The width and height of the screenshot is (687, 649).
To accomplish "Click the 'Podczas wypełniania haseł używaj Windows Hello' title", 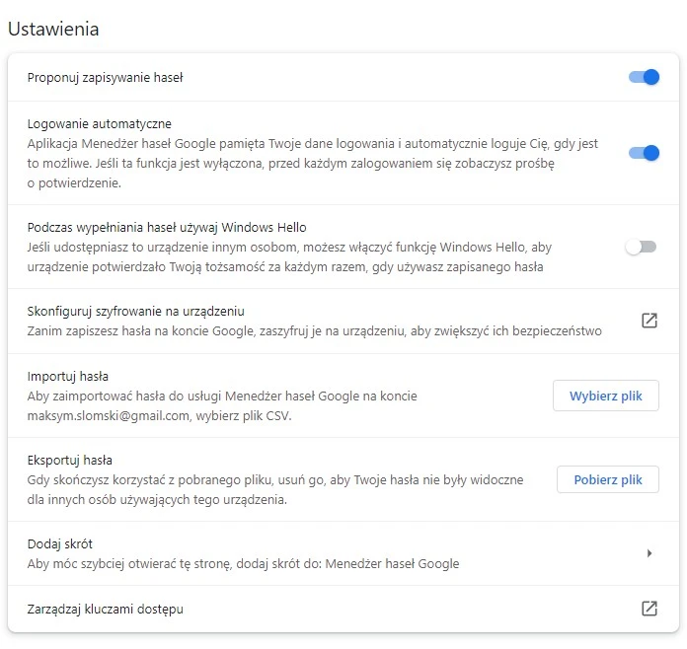I will click(x=167, y=227).
